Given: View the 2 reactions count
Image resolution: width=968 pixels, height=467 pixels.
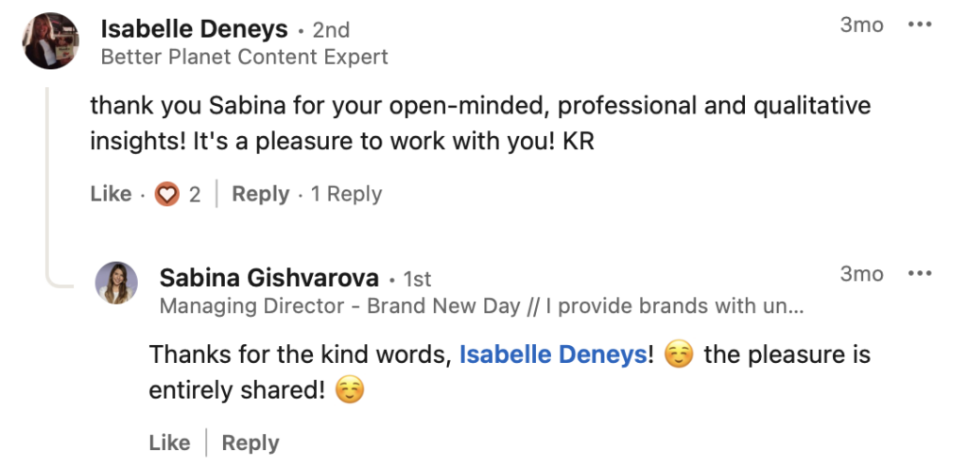Looking at the screenshot, I should tap(195, 195).
